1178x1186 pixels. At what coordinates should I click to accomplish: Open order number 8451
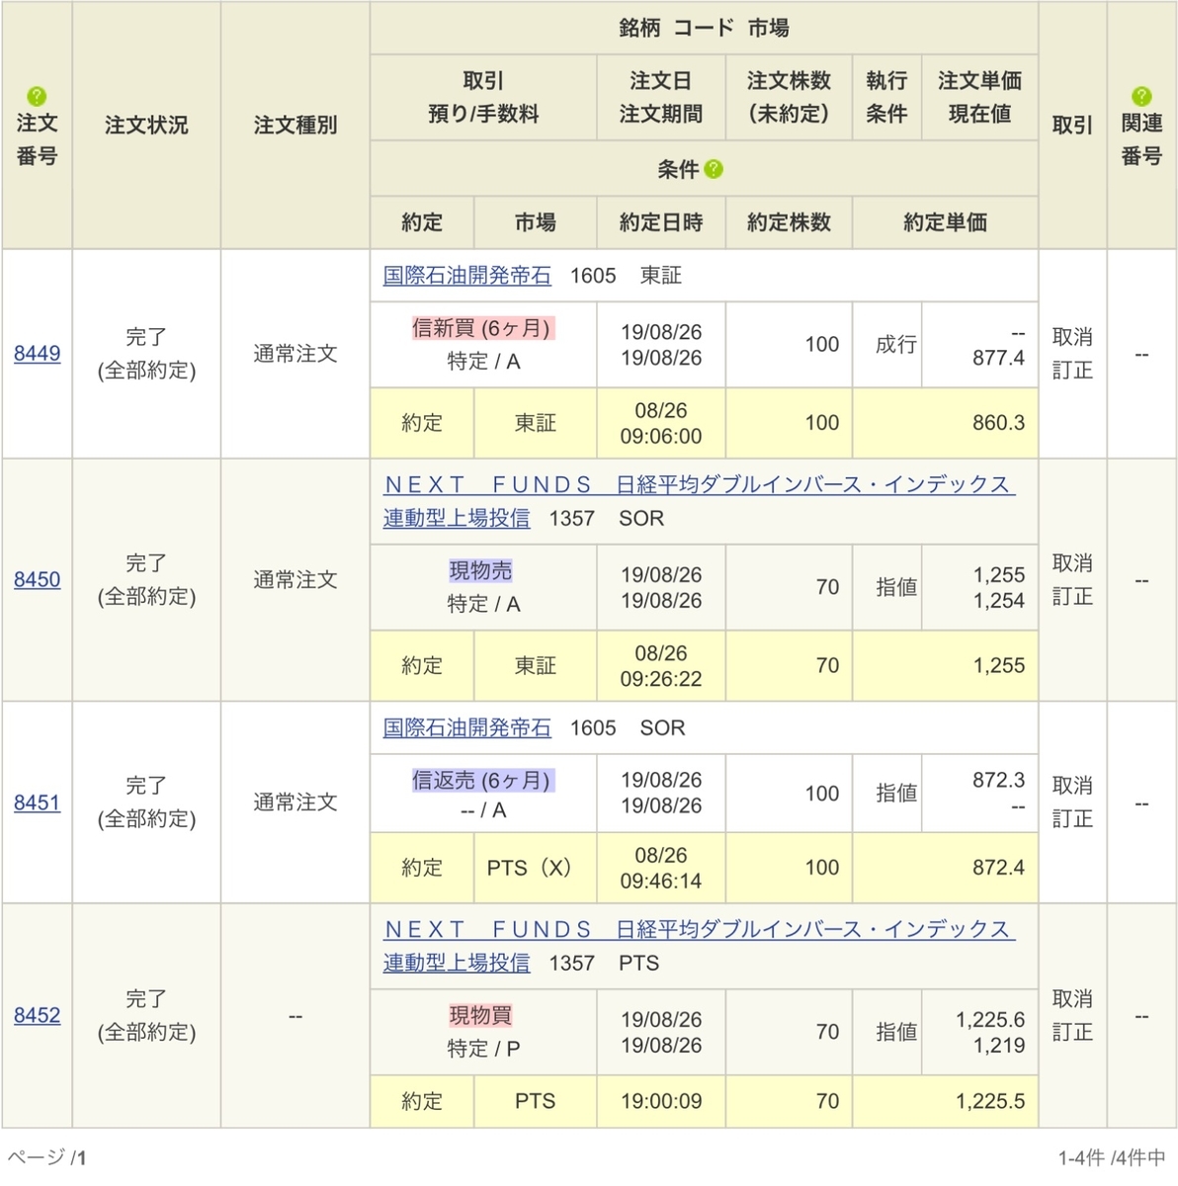tap(37, 803)
